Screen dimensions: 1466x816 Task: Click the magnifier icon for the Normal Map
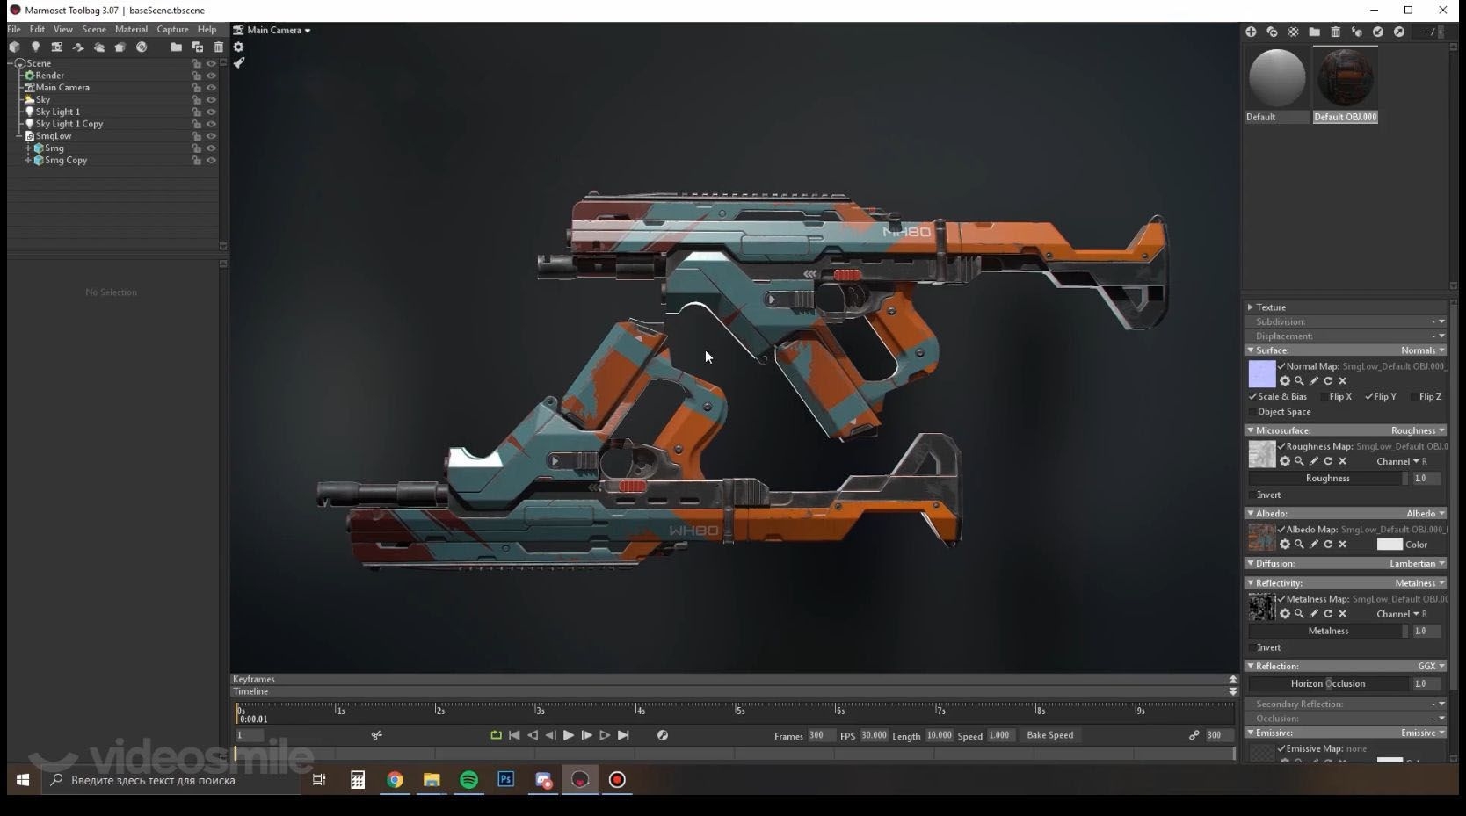coord(1299,380)
